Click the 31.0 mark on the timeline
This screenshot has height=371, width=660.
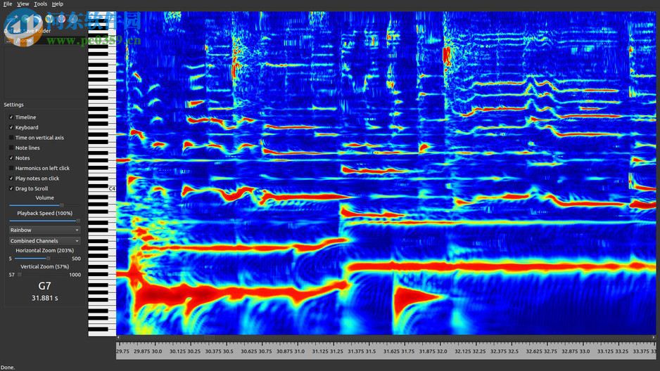299,351
